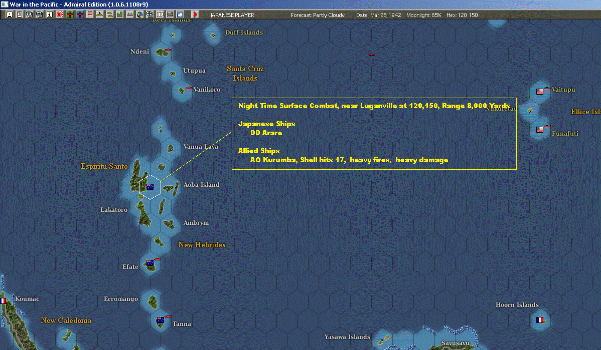This screenshot has height=350, width=601.
Task: Open the information 'i' icon
Action: click(50, 15)
